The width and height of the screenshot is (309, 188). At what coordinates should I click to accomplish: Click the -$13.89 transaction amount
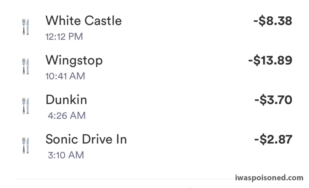(x=270, y=60)
